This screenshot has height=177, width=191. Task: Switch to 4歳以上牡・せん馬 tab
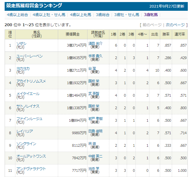[49, 15]
